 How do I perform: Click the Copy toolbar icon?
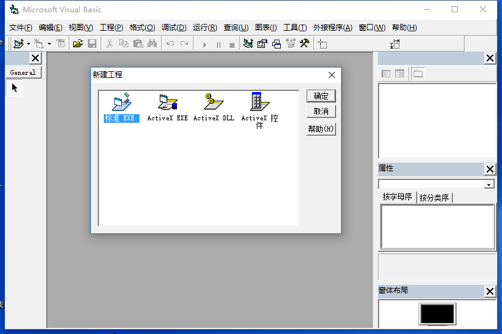pyautogui.click(x=124, y=44)
